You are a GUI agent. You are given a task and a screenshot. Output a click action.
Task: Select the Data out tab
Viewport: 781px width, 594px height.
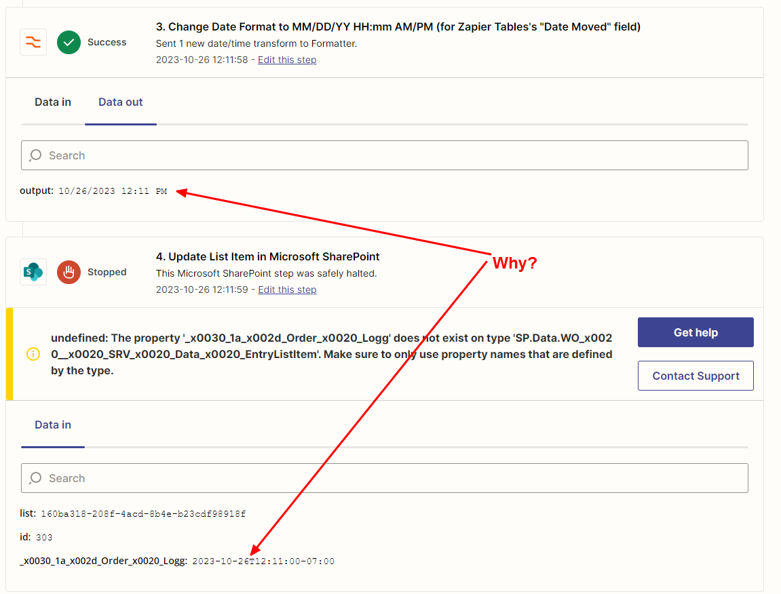(x=121, y=102)
